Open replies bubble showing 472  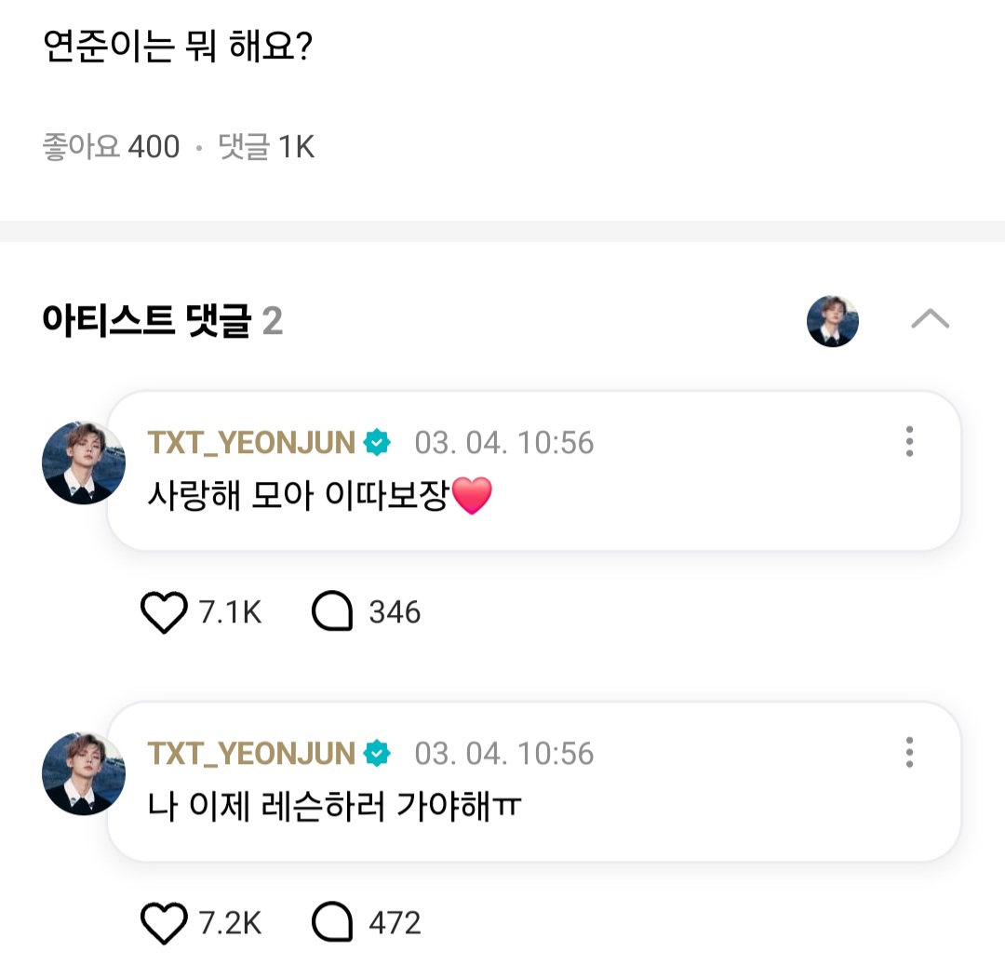332,923
